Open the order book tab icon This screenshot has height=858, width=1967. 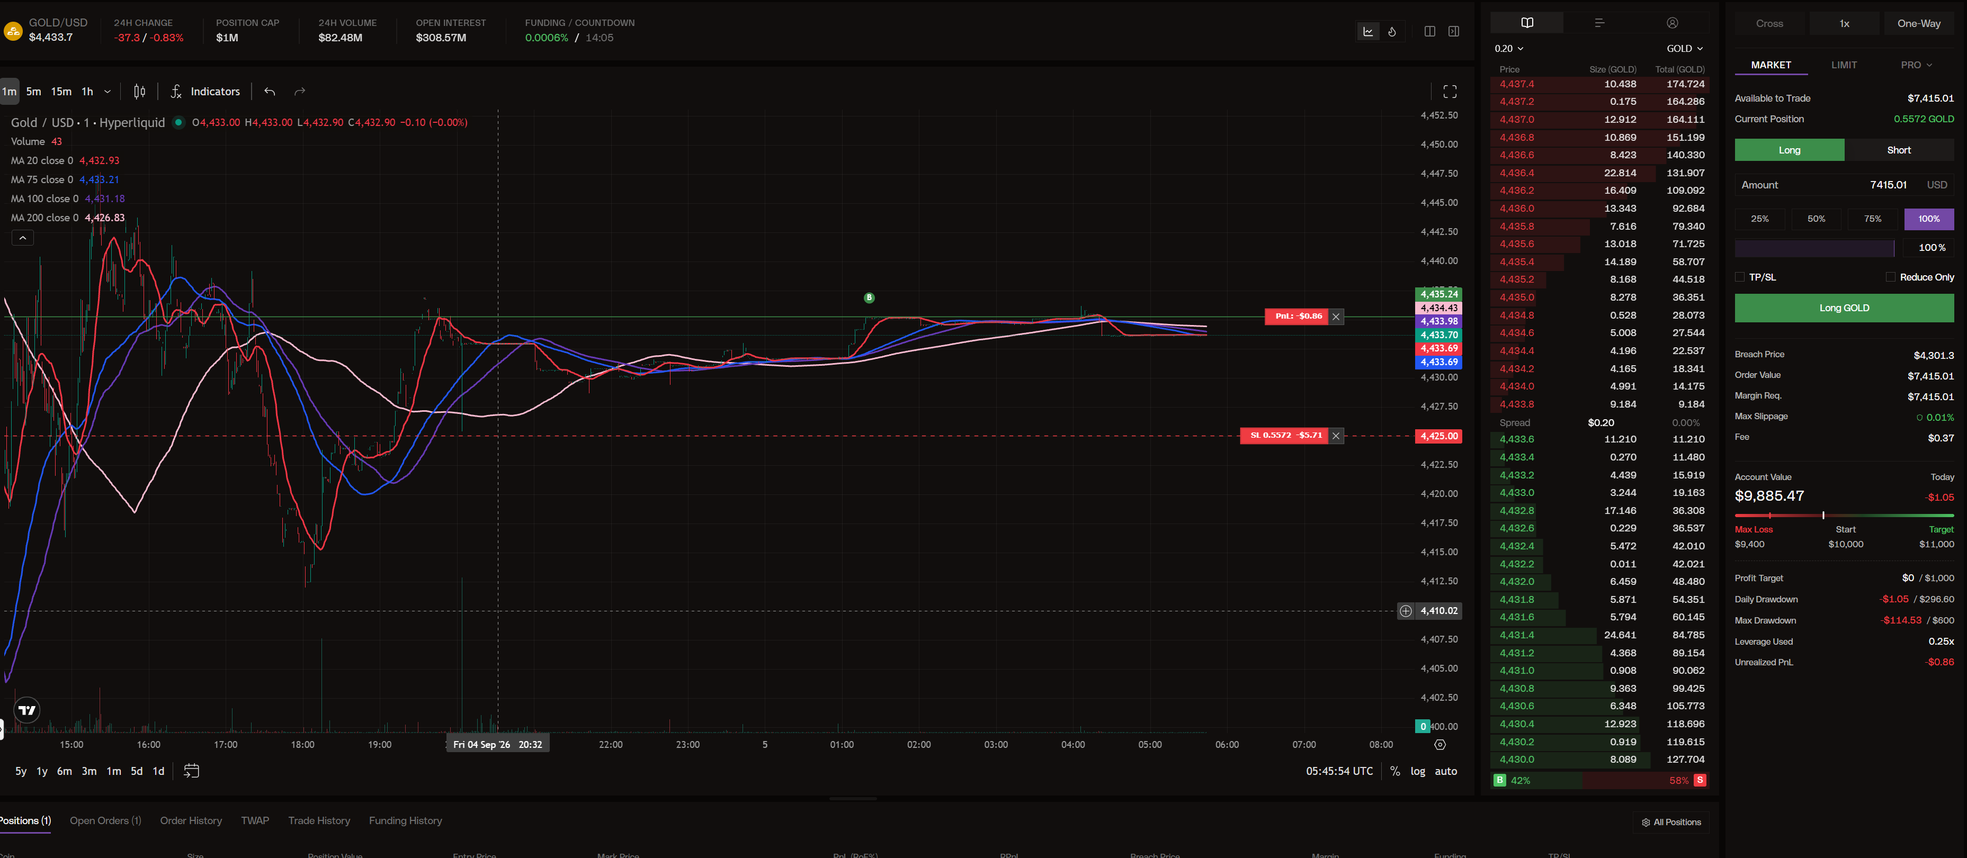click(x=1526, y=23)
